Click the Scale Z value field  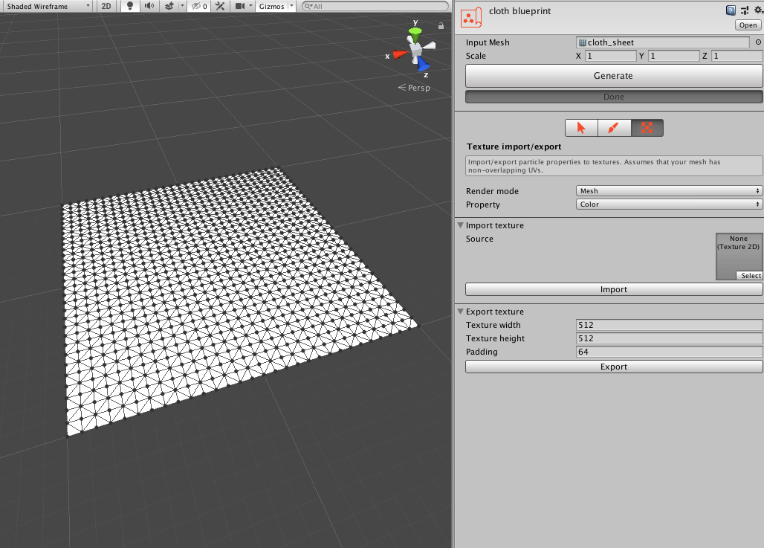coord(737,56)
